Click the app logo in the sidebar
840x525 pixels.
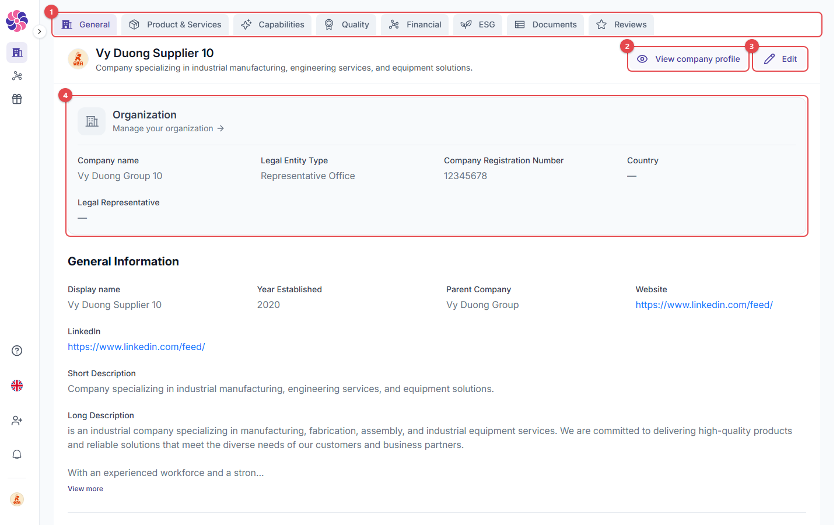click(17, 21)
